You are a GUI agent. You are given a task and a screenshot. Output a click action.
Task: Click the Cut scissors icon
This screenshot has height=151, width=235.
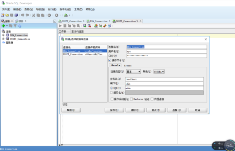(x=34, y=15)
